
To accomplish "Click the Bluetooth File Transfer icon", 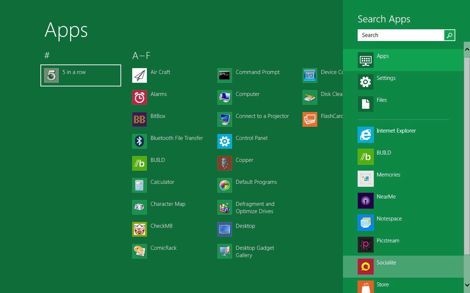I will [140, 141].
